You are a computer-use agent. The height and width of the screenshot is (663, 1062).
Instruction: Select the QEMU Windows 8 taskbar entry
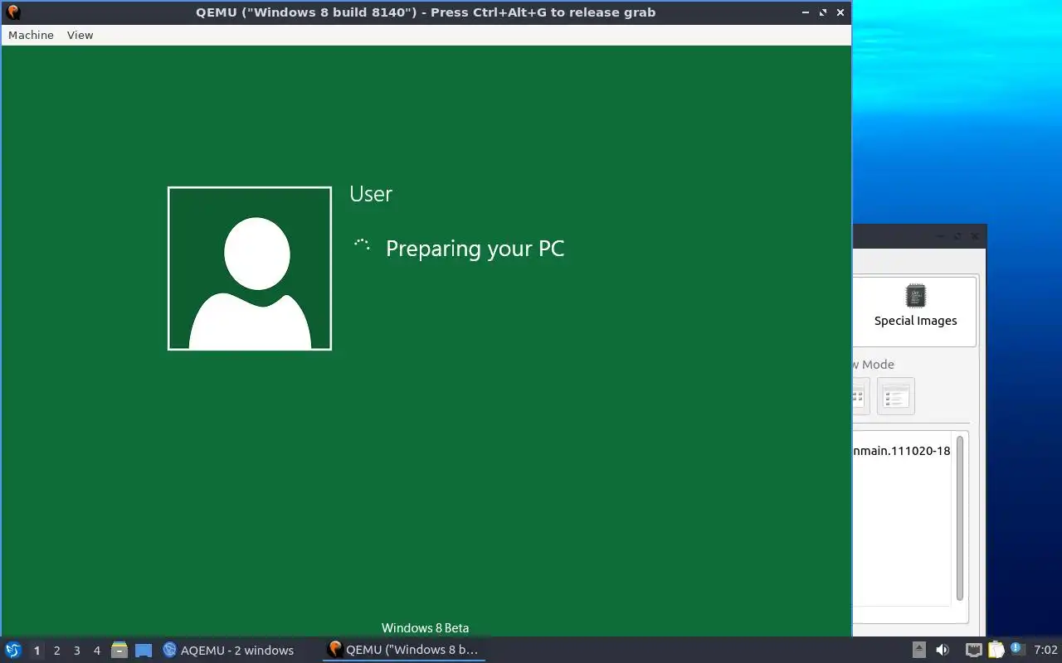[x=404, y=650]
